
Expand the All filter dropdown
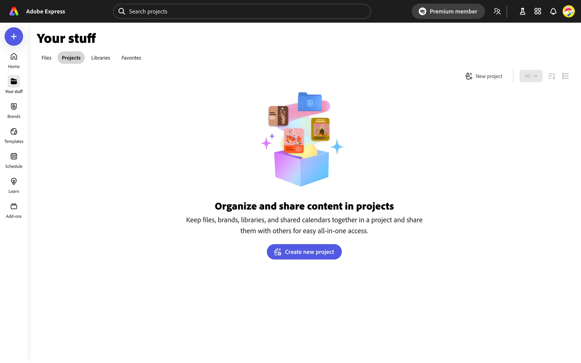(531, 76)
